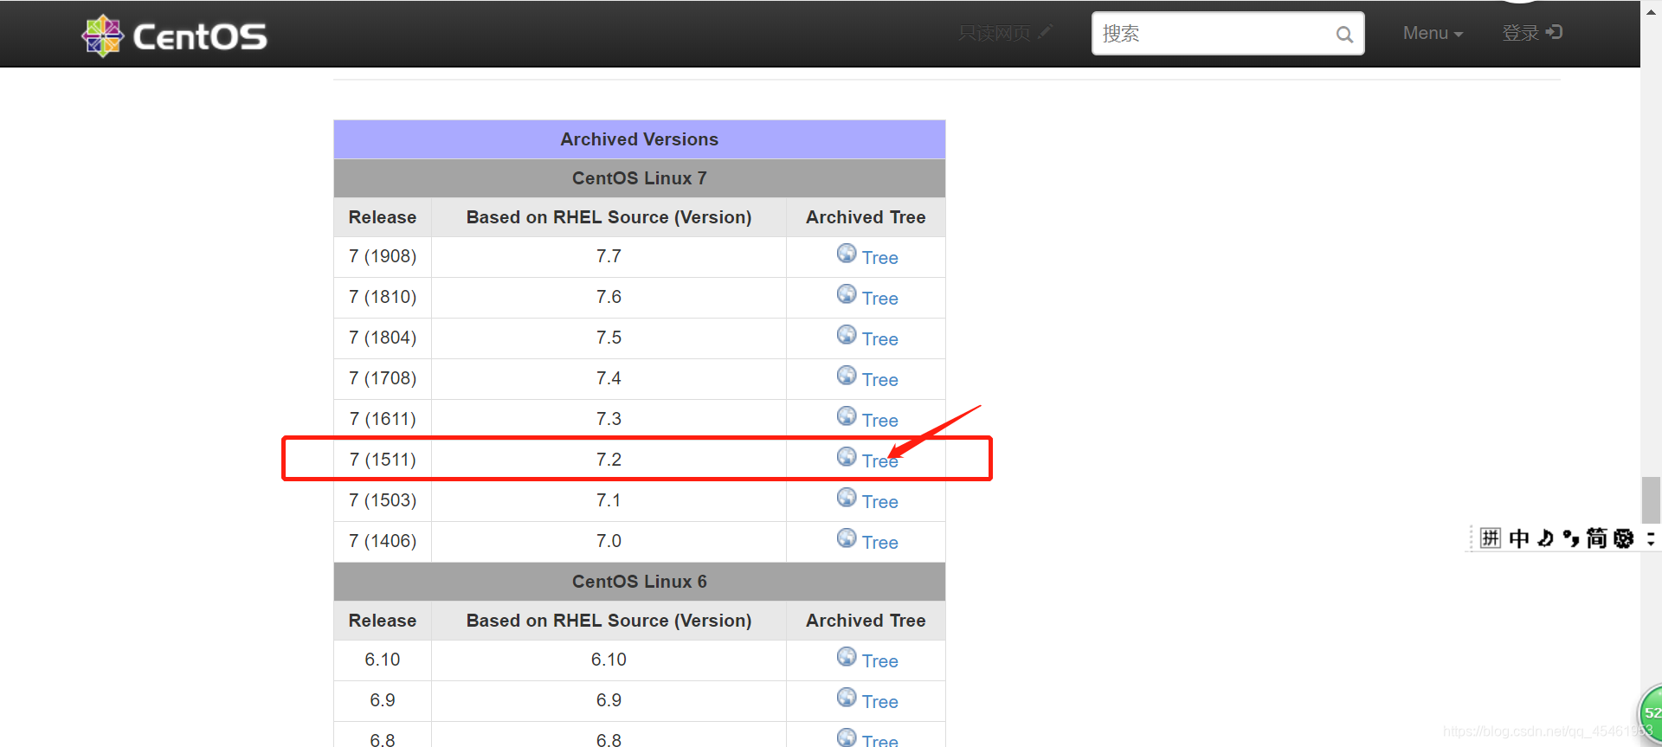Click the globe icon in 7 (1503) row
Screen dimensions: 1662x747
[847, 497]
